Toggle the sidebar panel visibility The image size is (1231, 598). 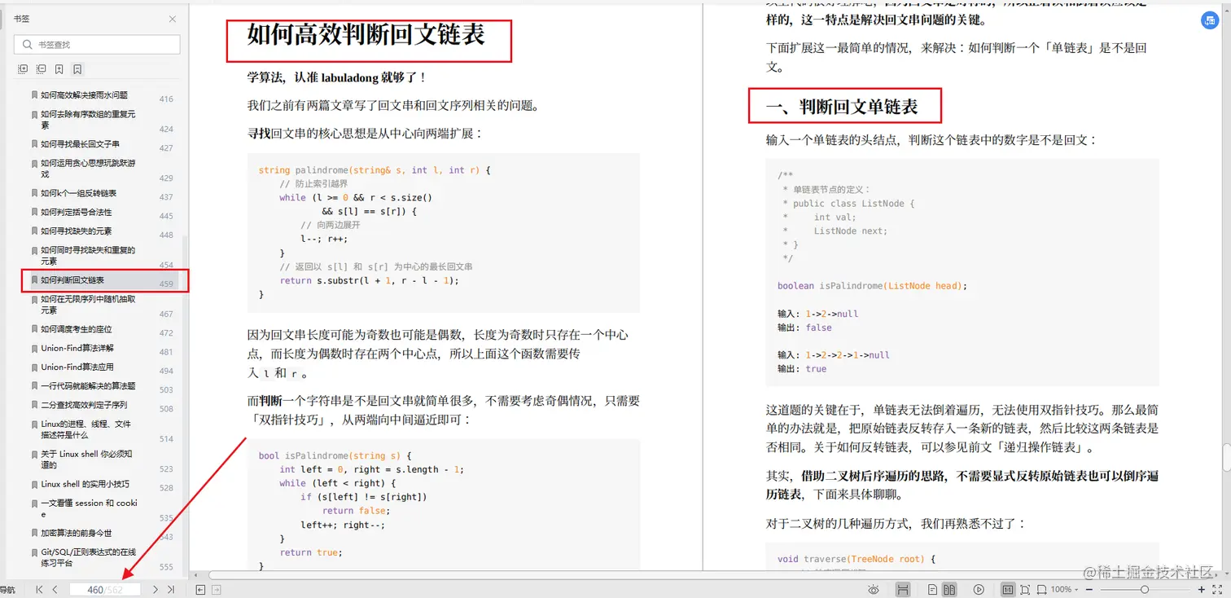200,589
